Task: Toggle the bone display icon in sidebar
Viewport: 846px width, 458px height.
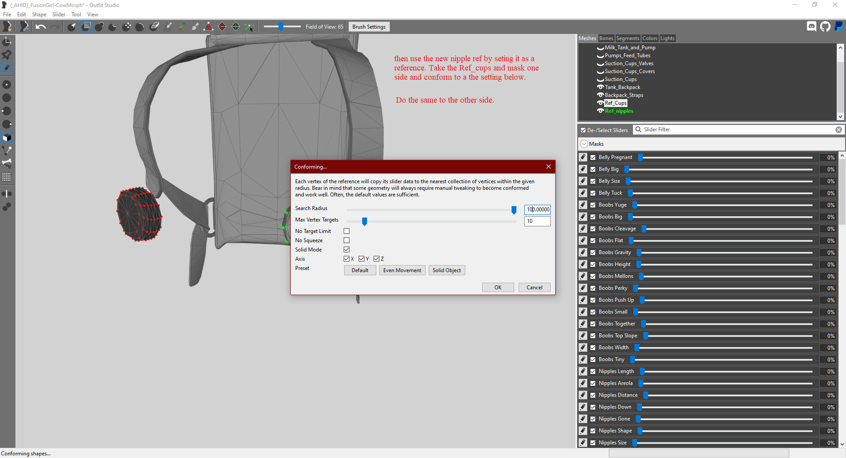Action: [x=7, y=163]
